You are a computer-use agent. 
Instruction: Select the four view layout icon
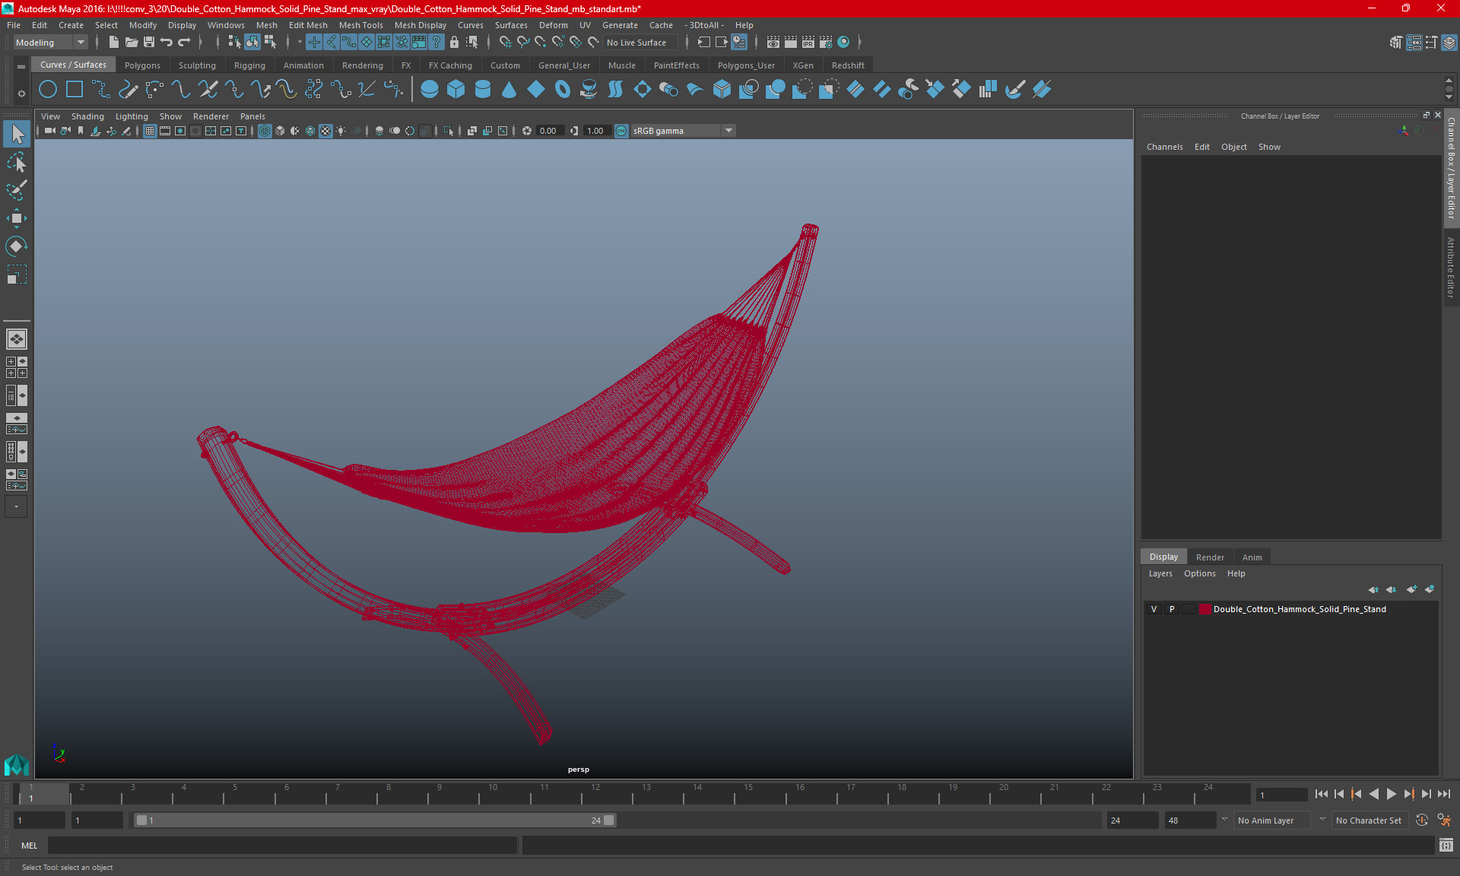(x=17, y=367)
